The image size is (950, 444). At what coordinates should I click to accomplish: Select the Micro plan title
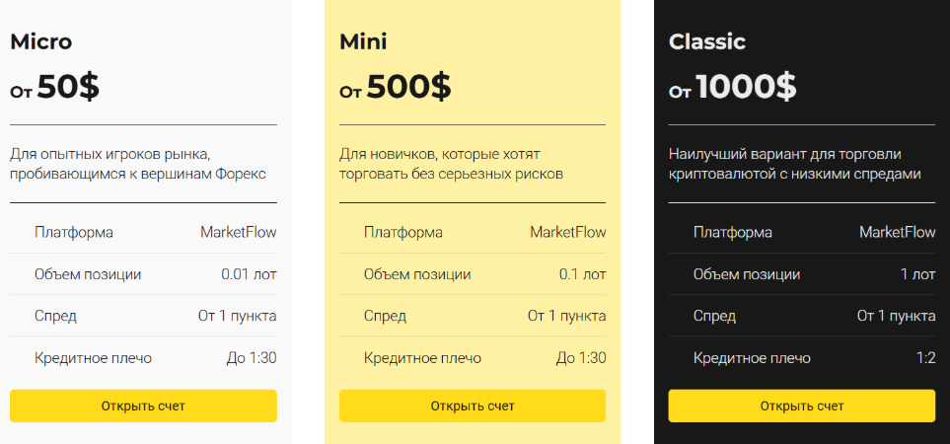[x=41, y=42]
